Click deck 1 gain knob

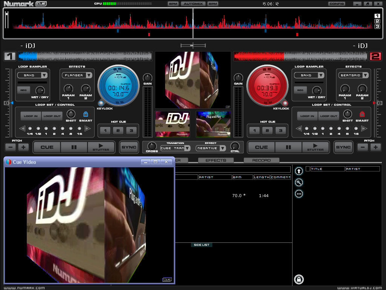[x=147, y=77]
